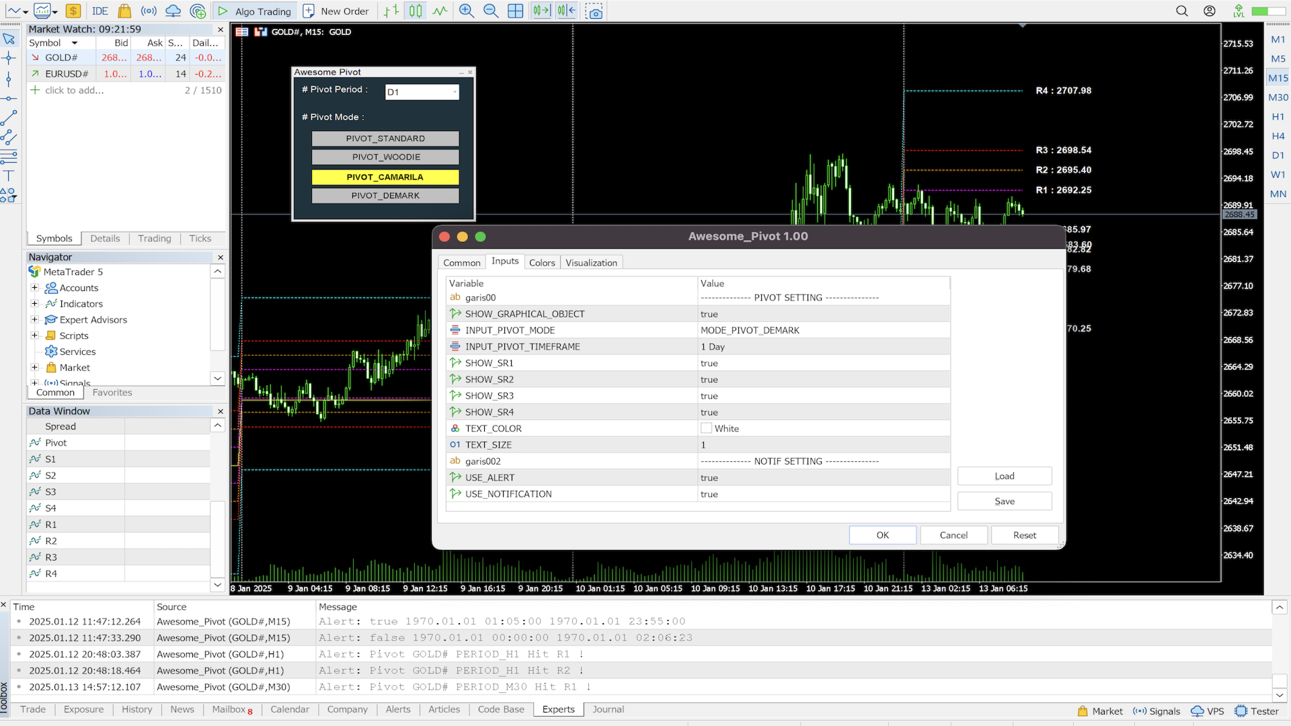The height and width of the screenshot is (726, 1291).
Task: Take a chart screenshot with the camera icon
Action: coord(594,11)
